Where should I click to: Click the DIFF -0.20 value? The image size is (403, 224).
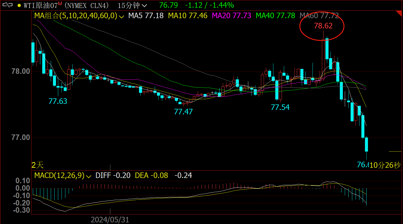pyautogui.click(x=113, y=176)
